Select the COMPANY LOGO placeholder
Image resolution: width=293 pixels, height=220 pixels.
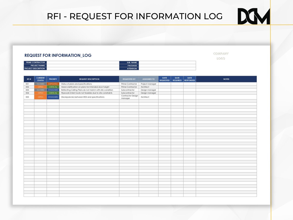(x=221, y=56)
